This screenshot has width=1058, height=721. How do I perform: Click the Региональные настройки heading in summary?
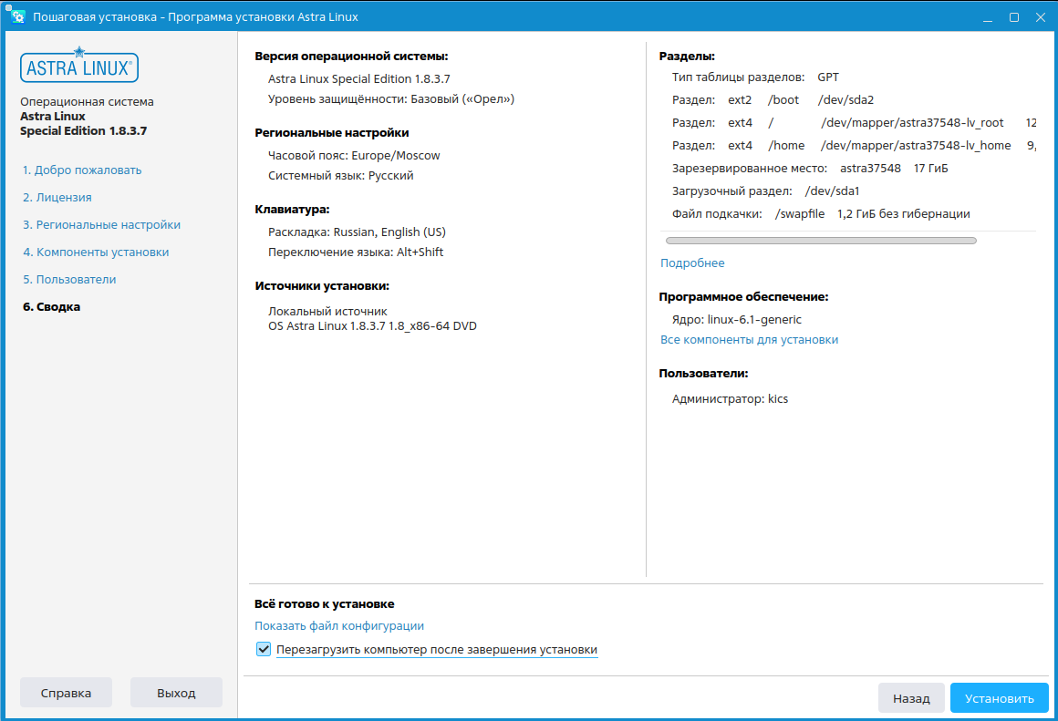pos(332,133)
